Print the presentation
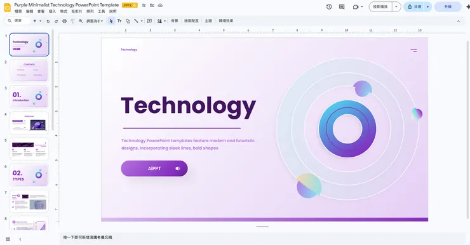The width and height of the screenshot is (470, 245). coord(64,21)
